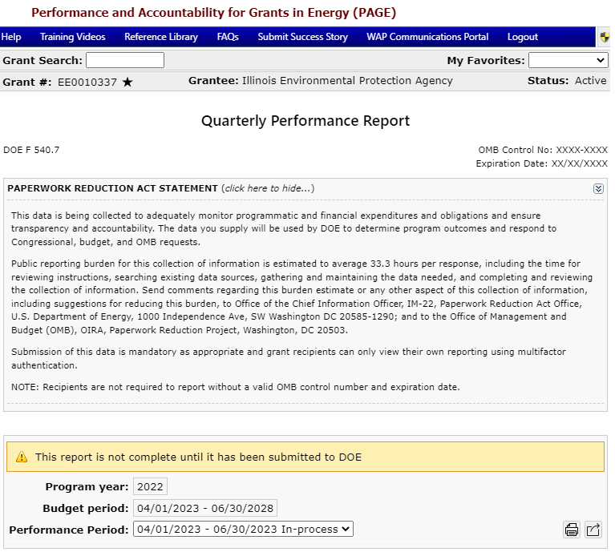Click the yellow-black shield icon
Screen dimensions: 615x552
pos(605,37)
